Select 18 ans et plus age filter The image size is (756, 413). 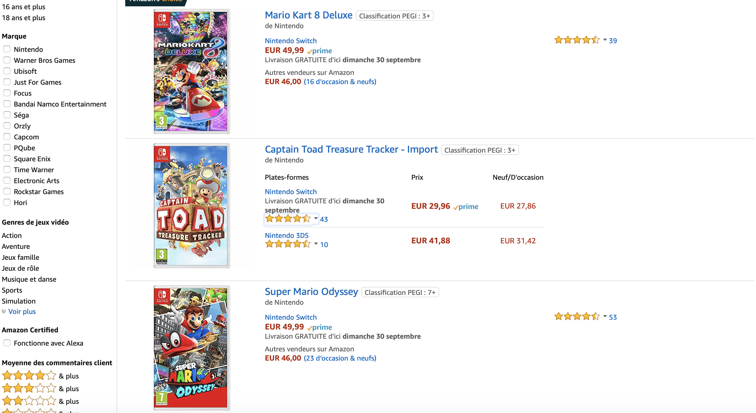(23, 18)
